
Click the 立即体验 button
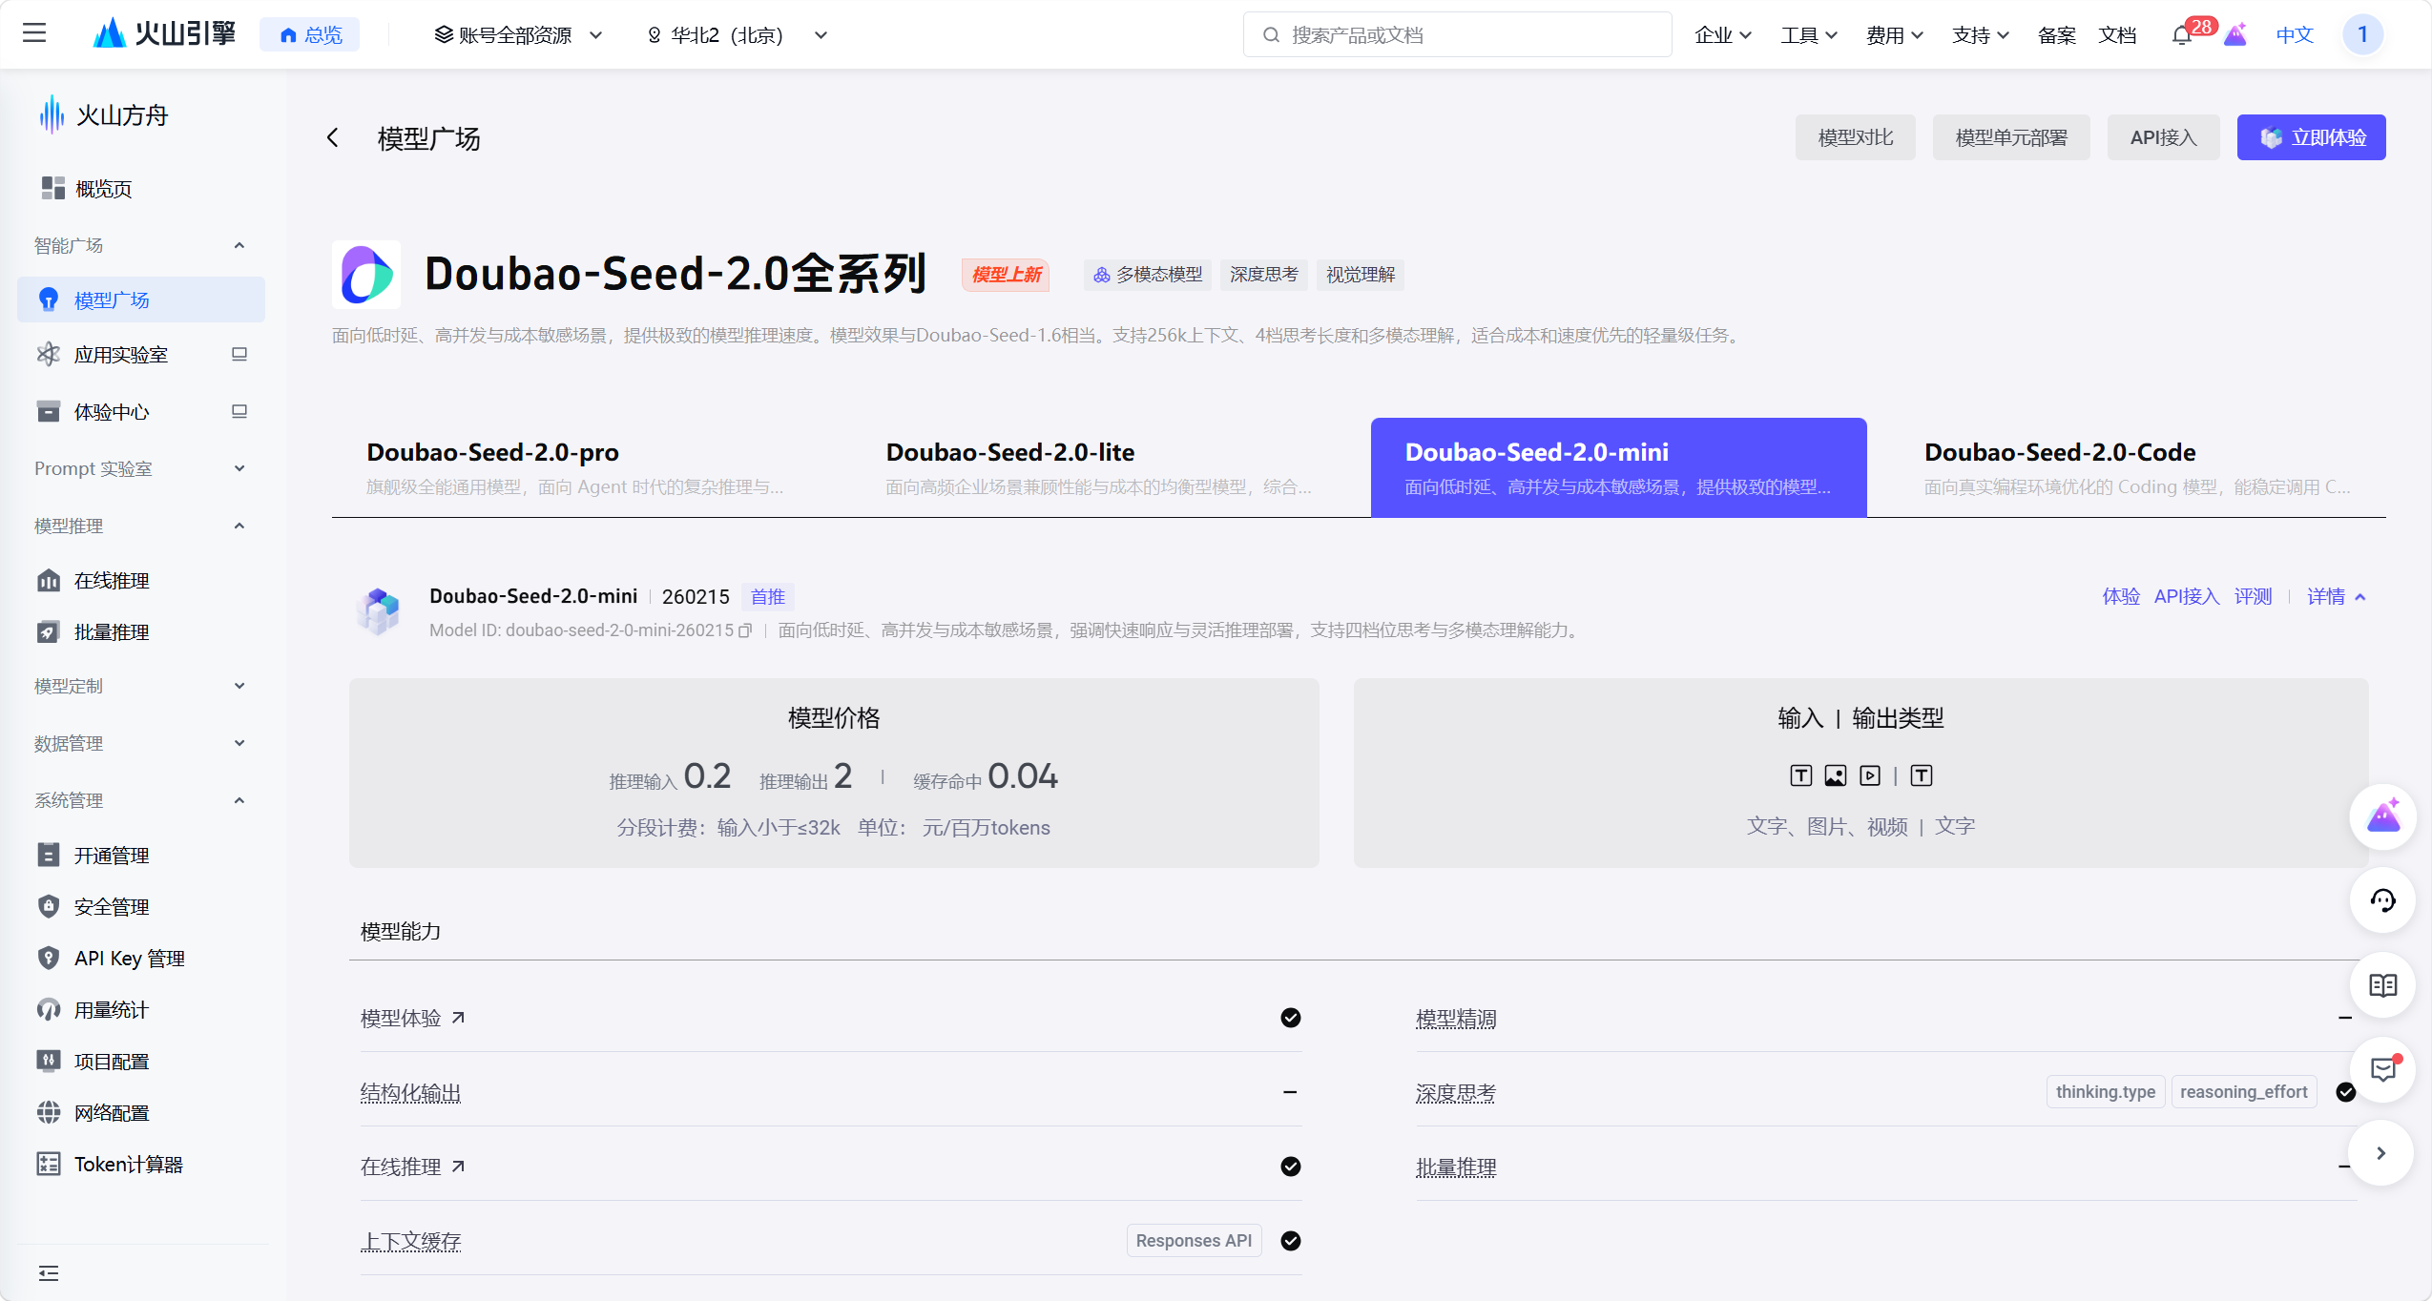point(2310,137)
